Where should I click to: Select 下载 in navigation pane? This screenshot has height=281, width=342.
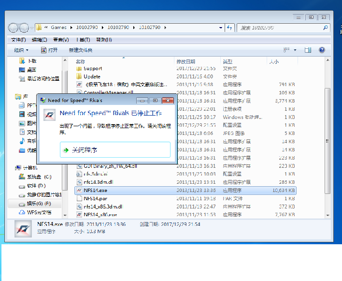(x=28, y=61)
